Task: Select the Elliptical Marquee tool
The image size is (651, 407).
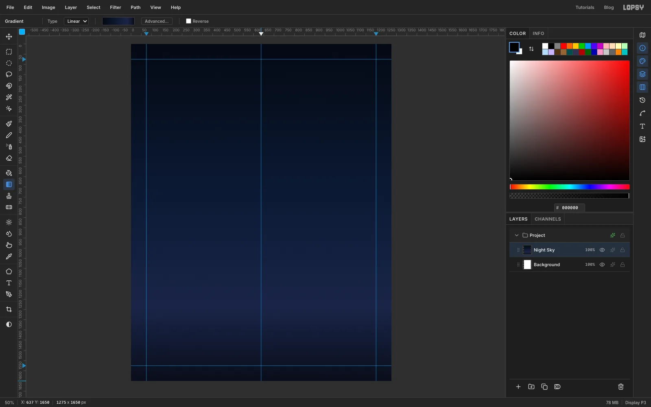Action: click(9, 63)
